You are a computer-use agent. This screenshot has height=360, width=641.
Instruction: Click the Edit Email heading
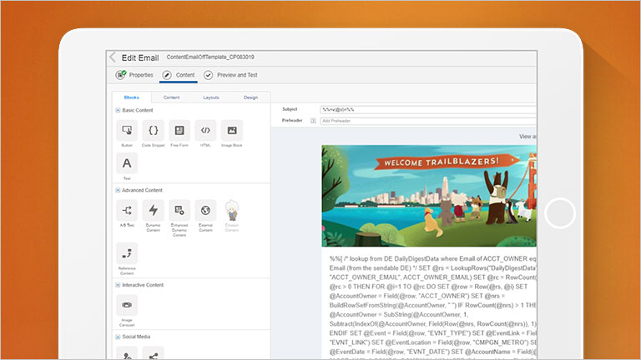(x=140, y=58)
